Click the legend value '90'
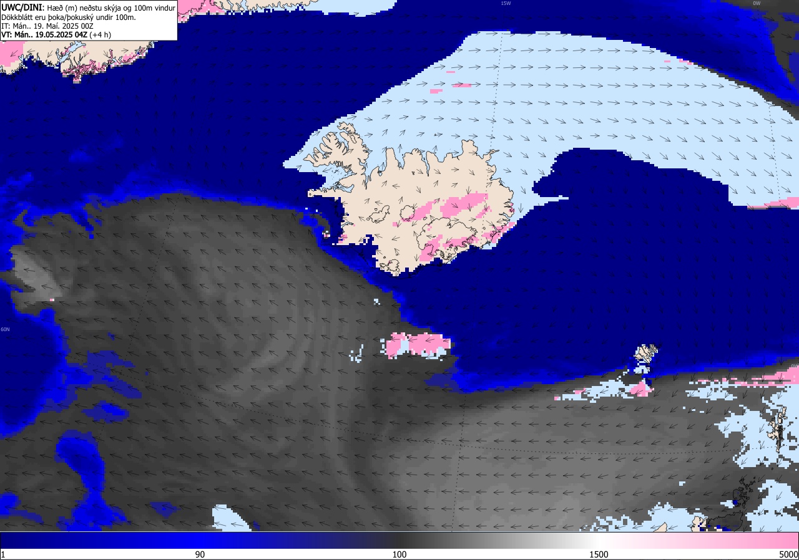 click(x=200, y=554)
